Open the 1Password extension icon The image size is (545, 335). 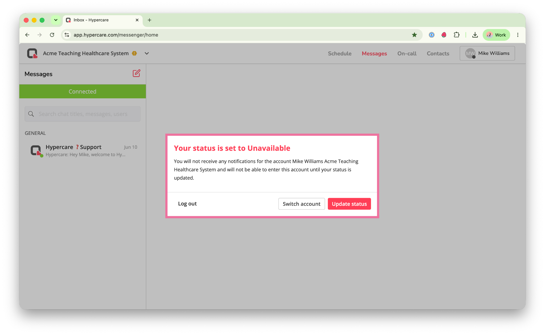tap(431, 35)
